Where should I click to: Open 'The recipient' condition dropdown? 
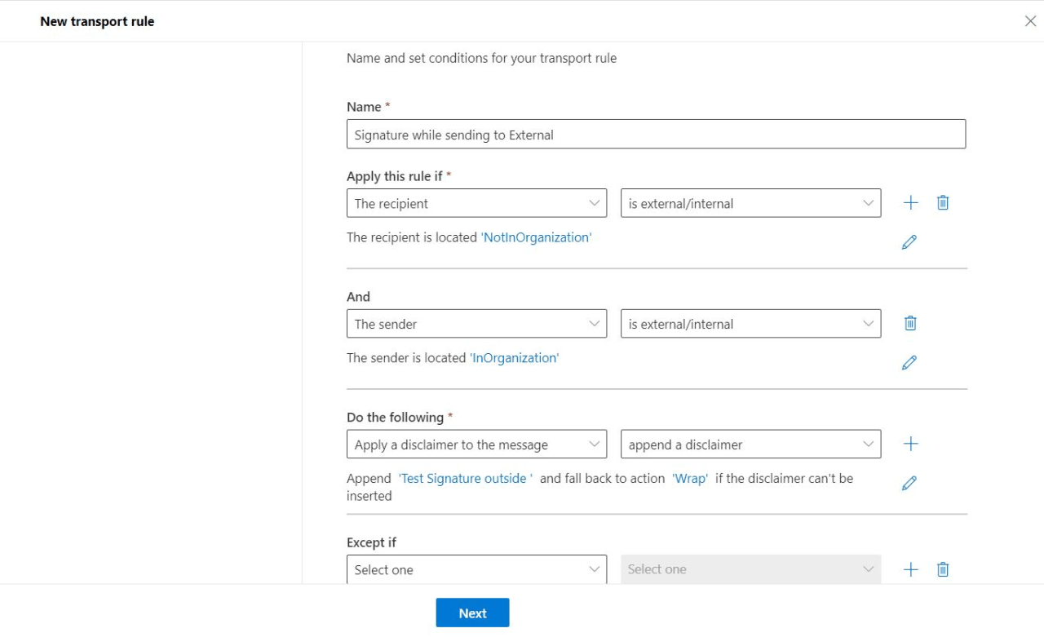coord(476,203)
